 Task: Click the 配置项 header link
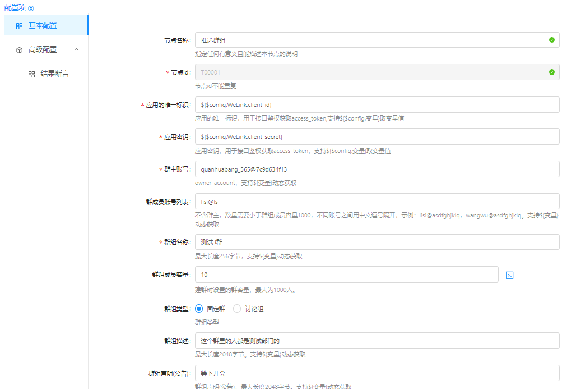(x=15, y=8)
